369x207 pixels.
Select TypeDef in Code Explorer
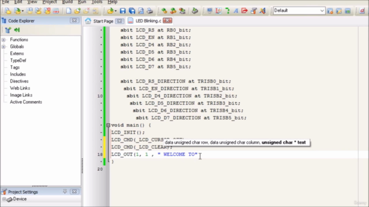pos(18,60)
